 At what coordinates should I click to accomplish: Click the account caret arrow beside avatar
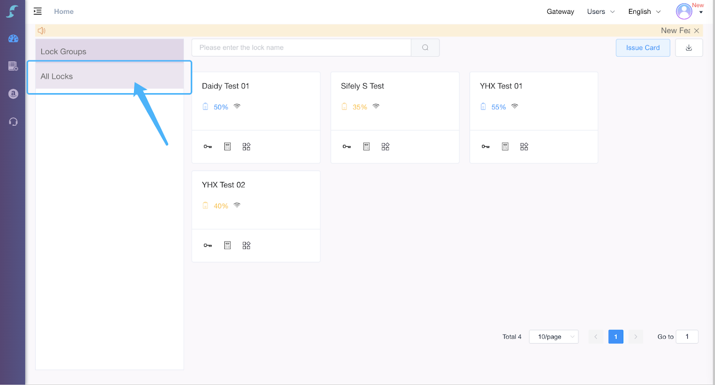point(701,12)
